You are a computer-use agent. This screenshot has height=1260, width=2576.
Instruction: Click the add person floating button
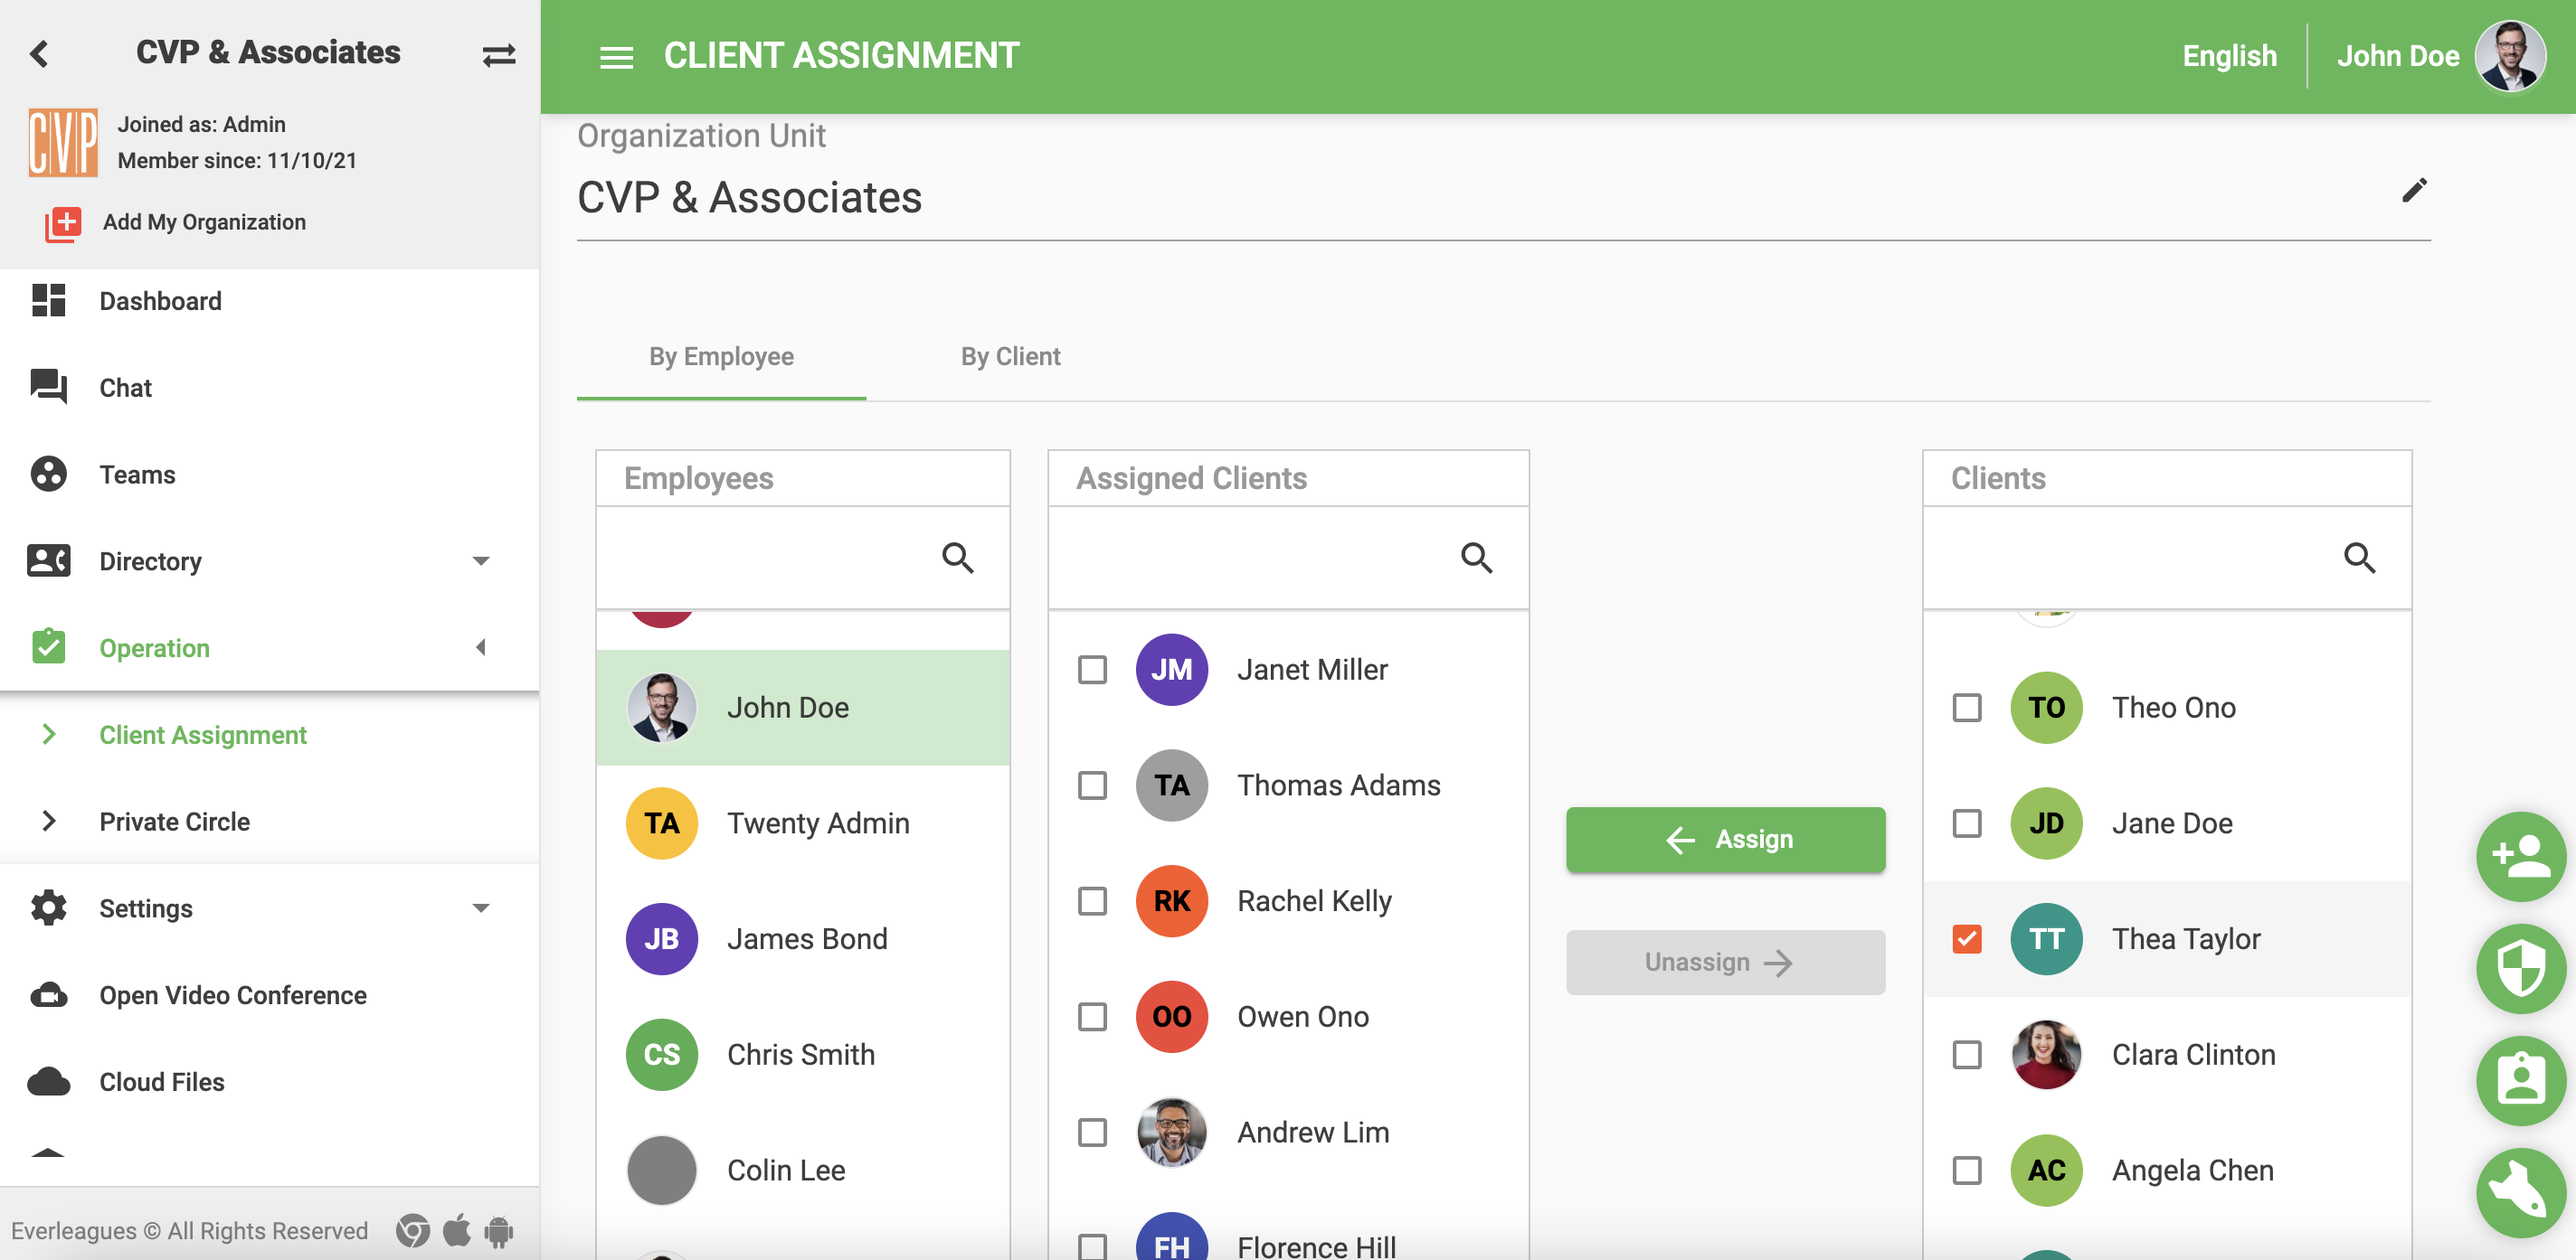coord(2520,856)
